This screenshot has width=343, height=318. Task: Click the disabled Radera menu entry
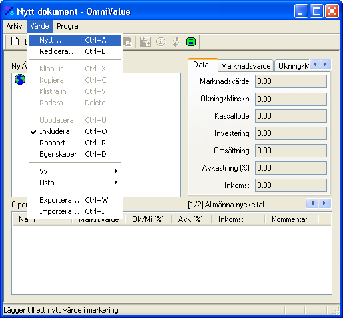(75, 103)
